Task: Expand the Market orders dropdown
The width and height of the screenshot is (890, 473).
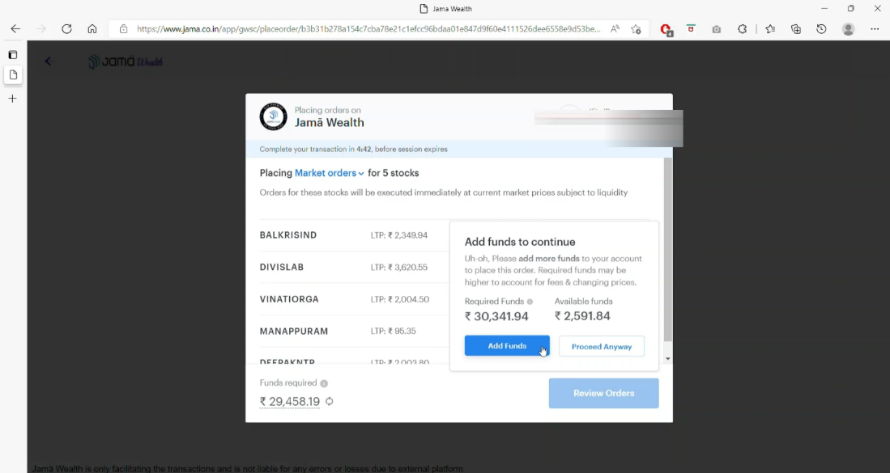Action: pyautogui.click(x=330, y=173)
